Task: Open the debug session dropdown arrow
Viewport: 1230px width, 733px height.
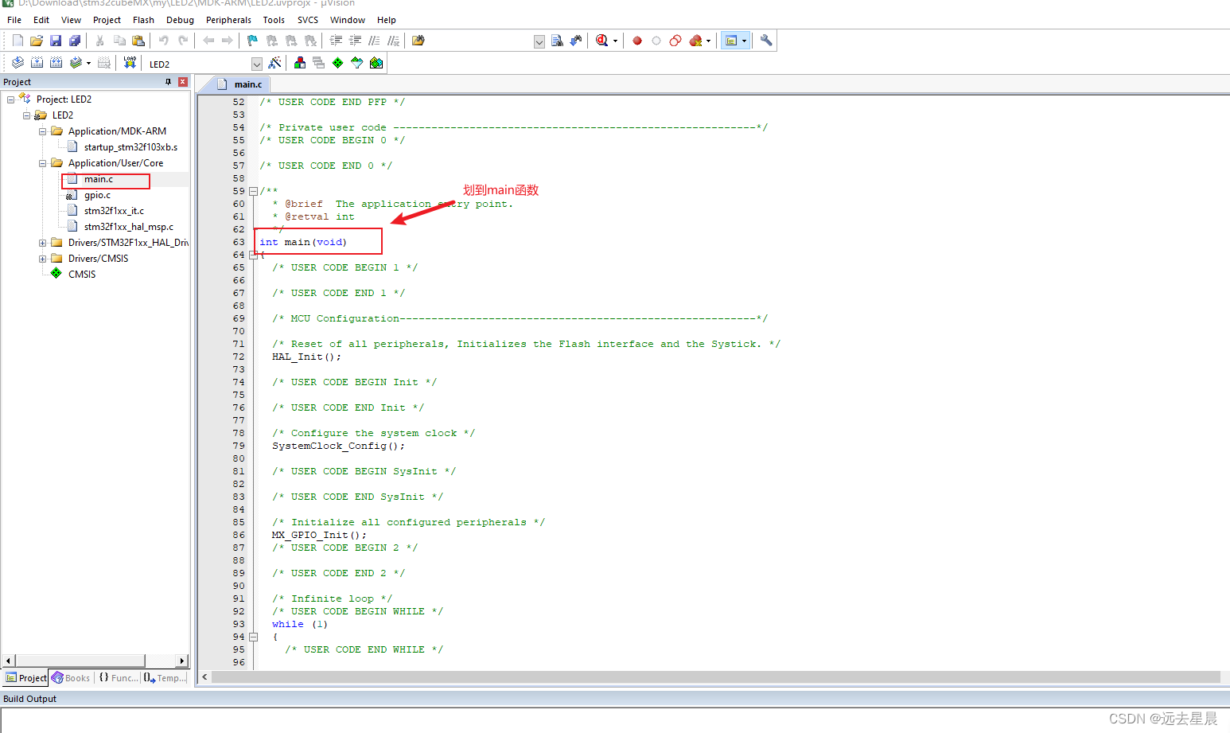Action: point(615,41)
